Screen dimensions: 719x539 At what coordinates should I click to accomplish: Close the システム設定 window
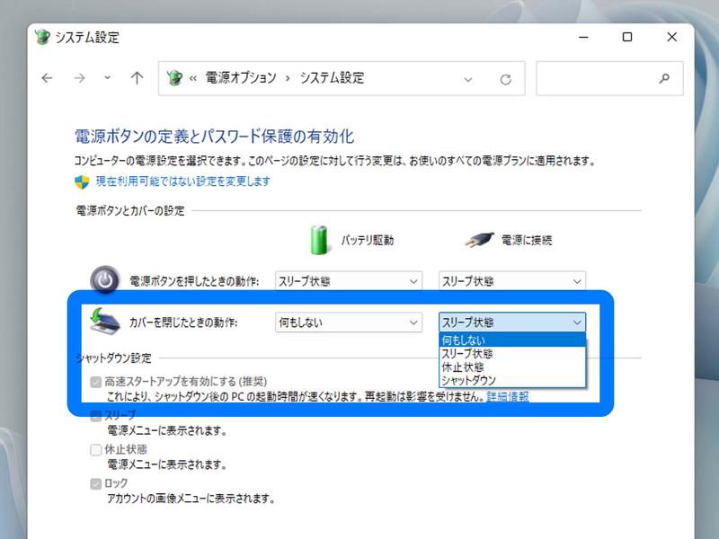point(671,37)
